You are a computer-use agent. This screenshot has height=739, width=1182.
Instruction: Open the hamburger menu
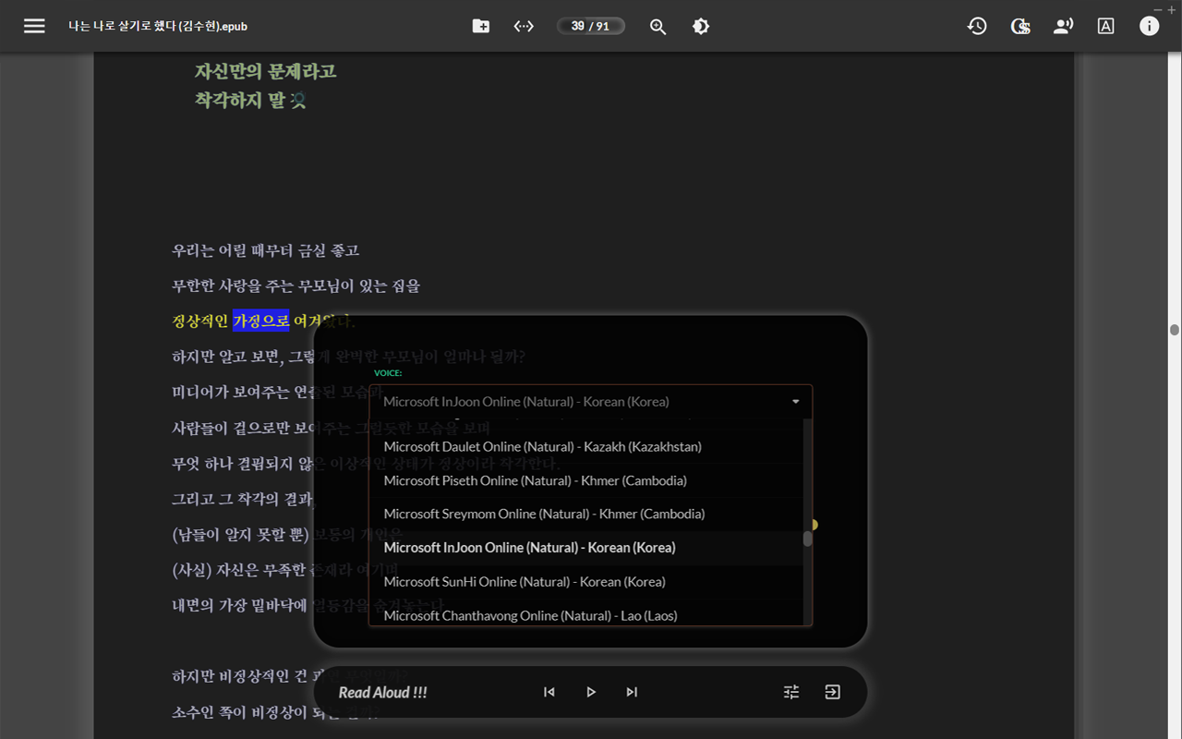34,26
